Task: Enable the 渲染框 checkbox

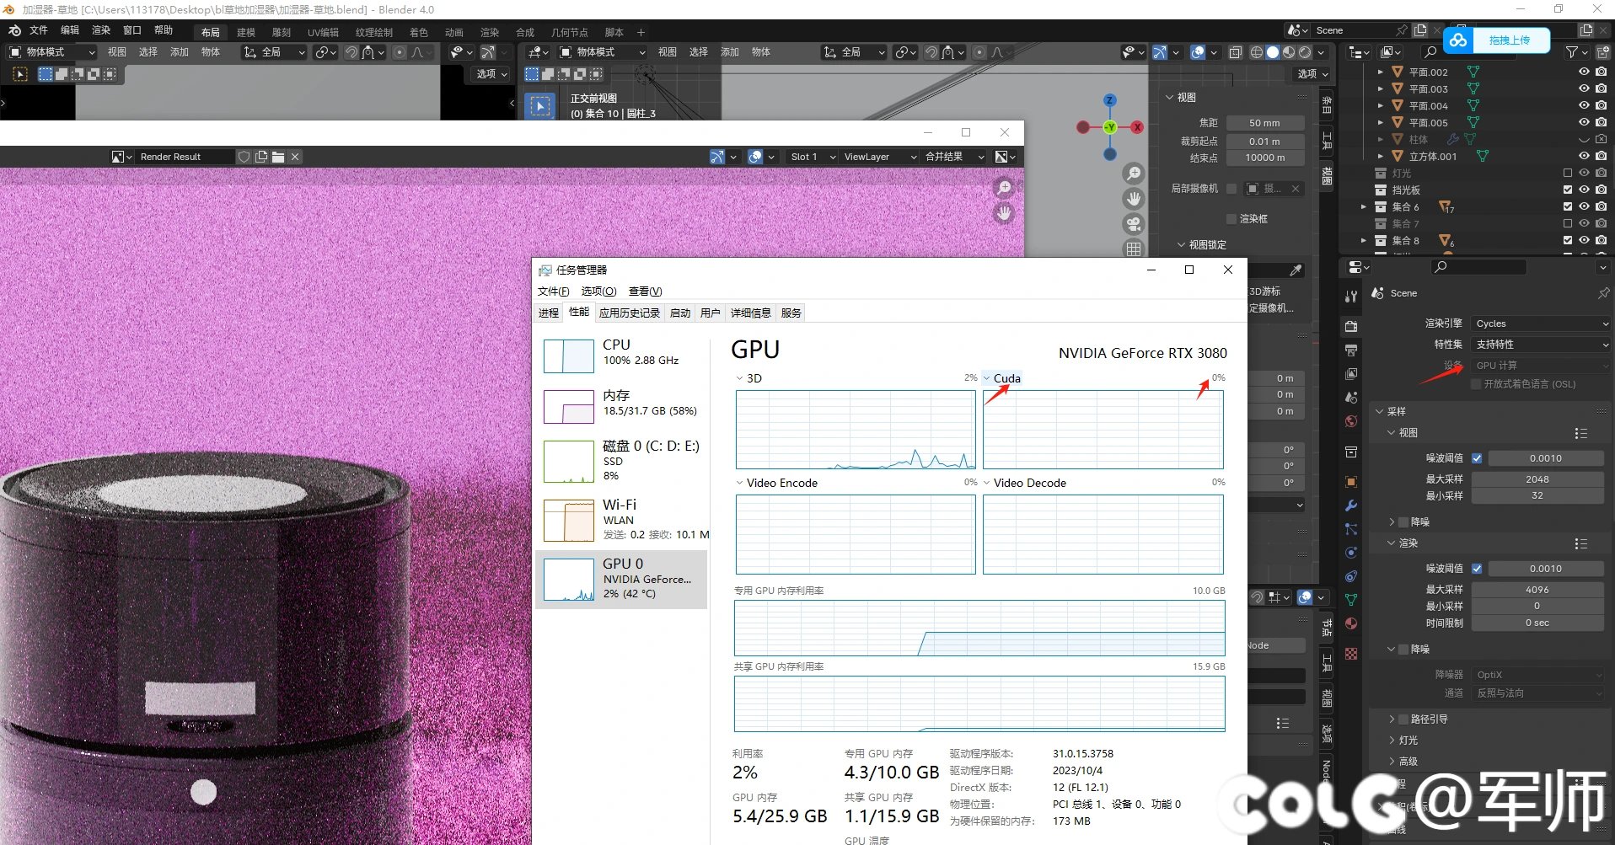Action: (1231, 218)
